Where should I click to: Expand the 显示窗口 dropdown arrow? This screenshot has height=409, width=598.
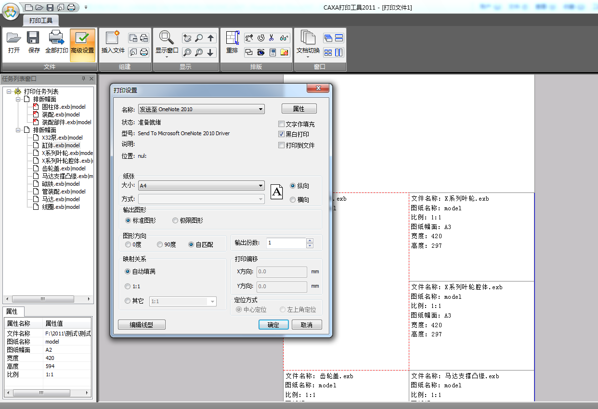pos(167,57)
